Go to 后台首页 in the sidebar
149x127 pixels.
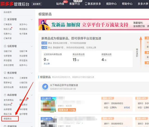point(8,12)
